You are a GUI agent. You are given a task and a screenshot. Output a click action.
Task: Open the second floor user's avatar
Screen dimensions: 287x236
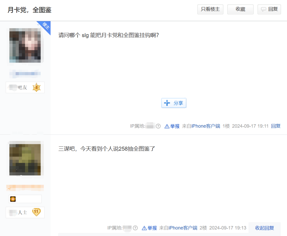click(25, 158)
